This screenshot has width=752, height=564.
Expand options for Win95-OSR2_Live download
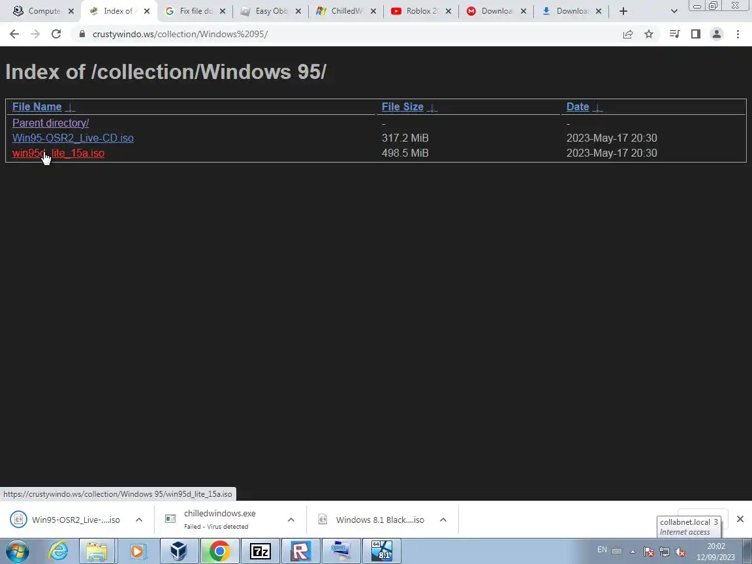138,520
